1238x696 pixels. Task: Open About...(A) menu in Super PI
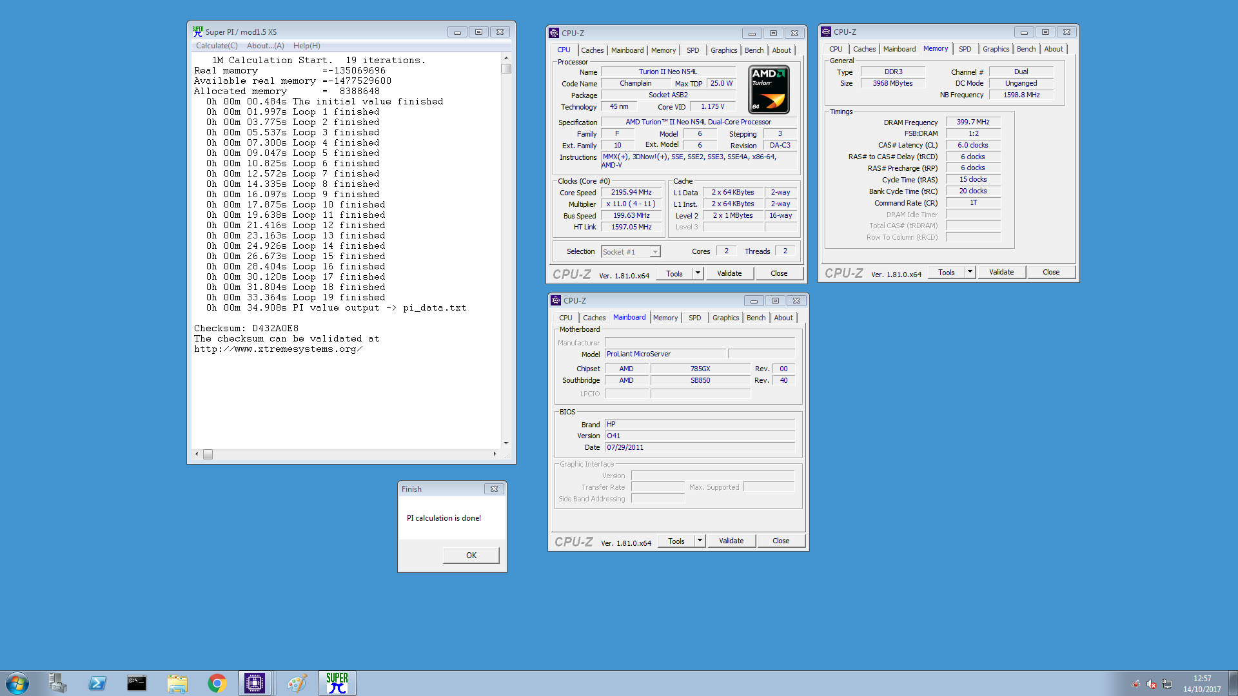[x=265, y=46]
